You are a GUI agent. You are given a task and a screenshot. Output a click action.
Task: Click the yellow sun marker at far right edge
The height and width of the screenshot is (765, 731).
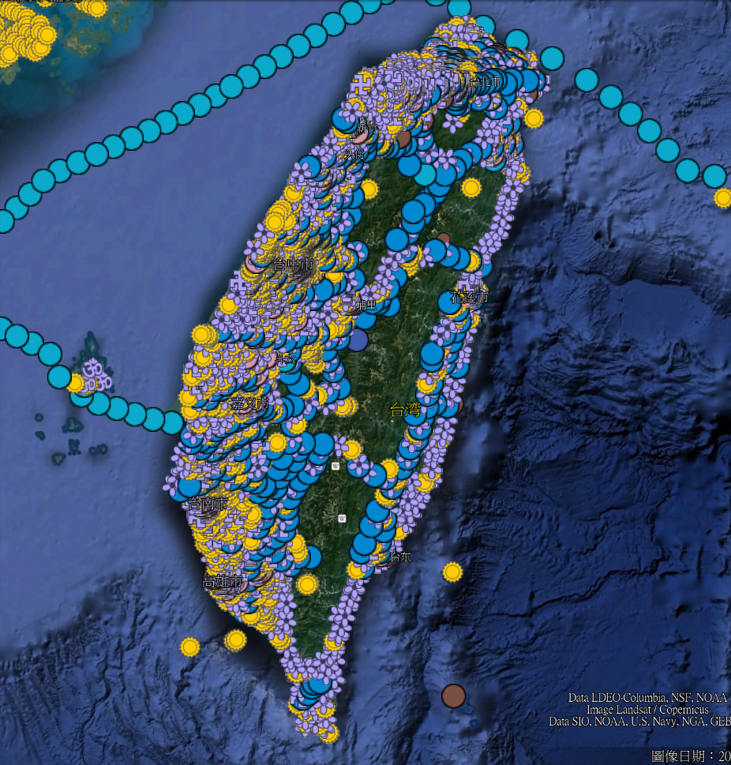point(722,198)
